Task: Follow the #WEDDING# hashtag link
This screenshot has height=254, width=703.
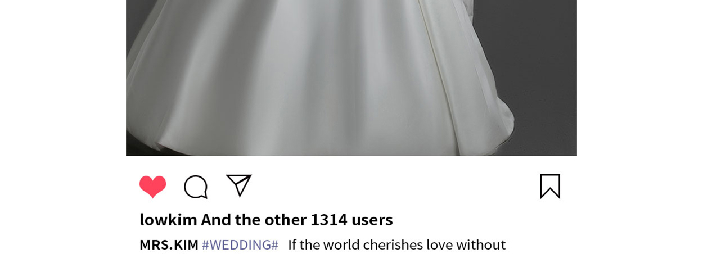Action: coord(240,244)
